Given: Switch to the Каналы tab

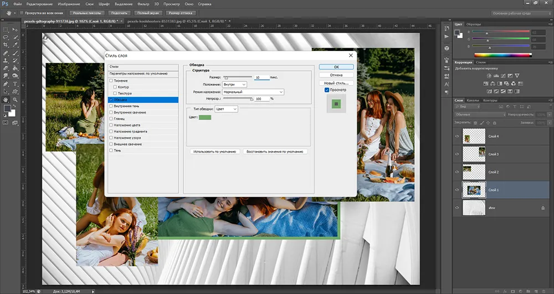Looking at the screenshot, I should pos(473,101).
